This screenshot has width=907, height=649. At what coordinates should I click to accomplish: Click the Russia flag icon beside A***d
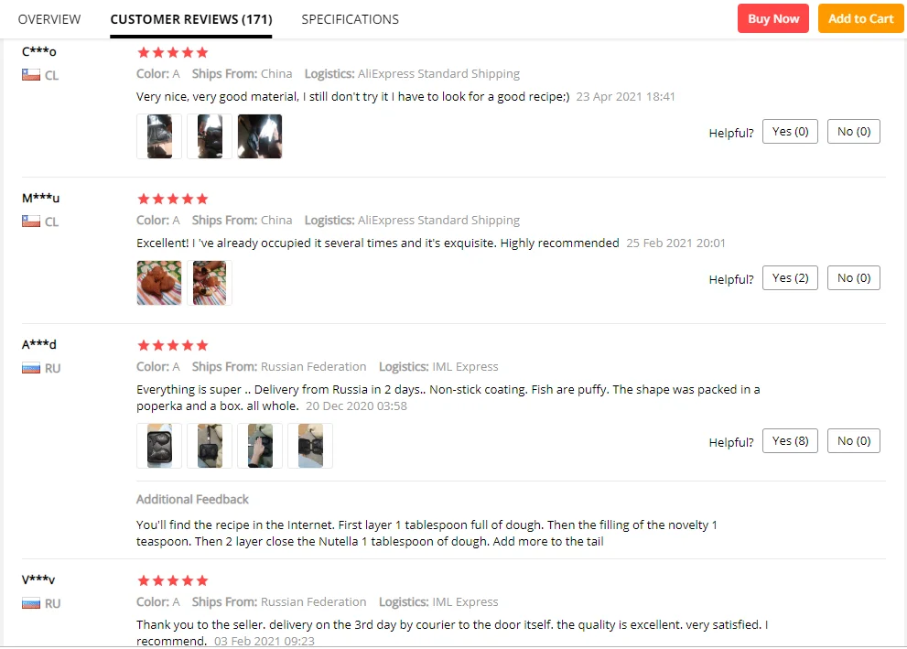pyautogui.click(x=31, y=368)
